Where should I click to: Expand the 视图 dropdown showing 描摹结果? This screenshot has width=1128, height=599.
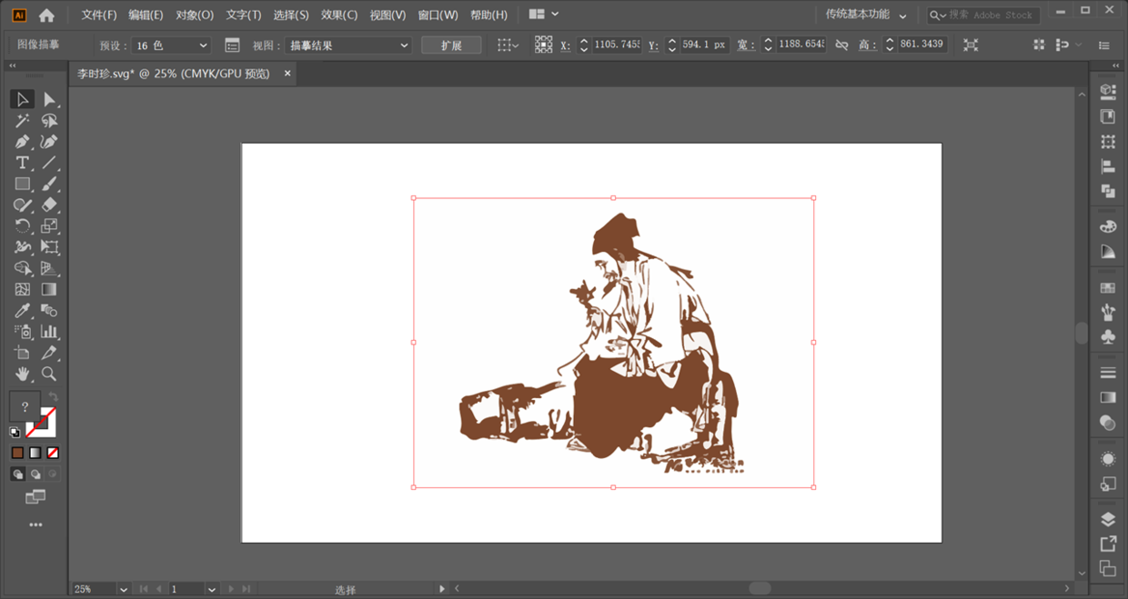coord(347,45)
